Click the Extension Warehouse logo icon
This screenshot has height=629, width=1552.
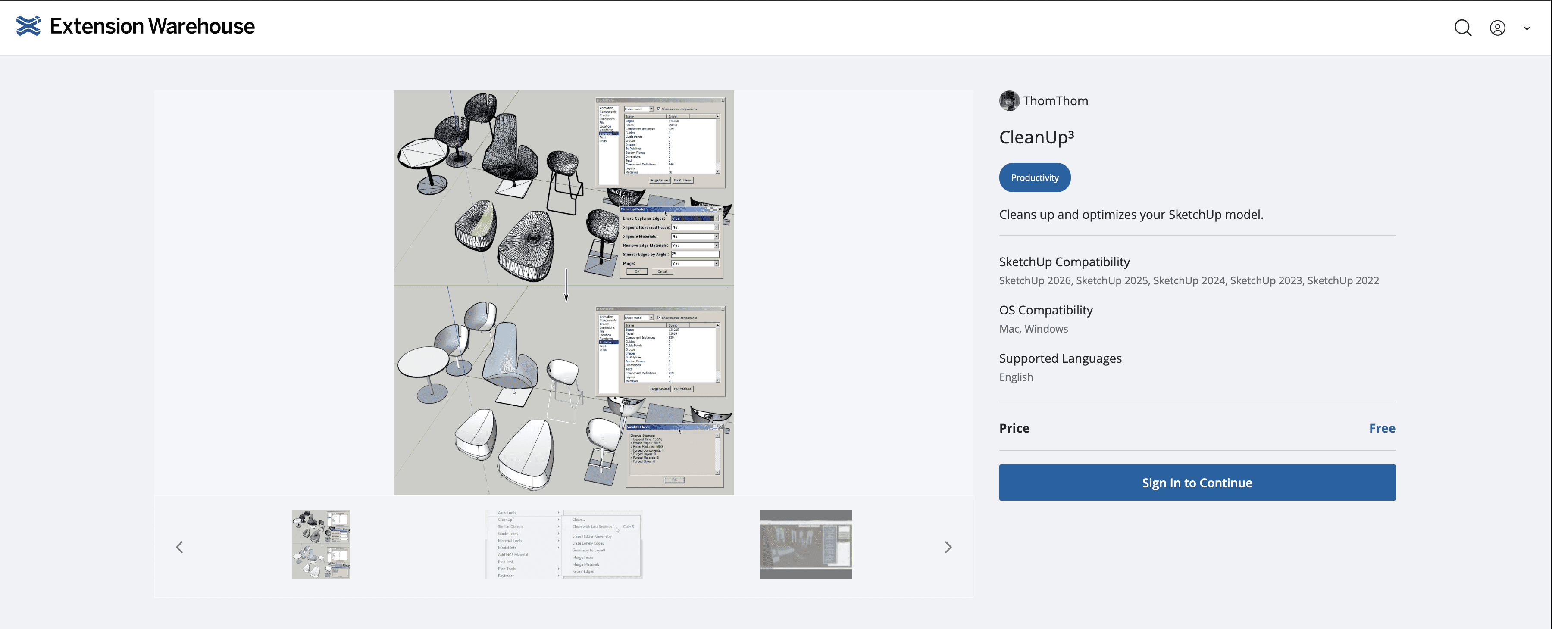coord(28,26)
